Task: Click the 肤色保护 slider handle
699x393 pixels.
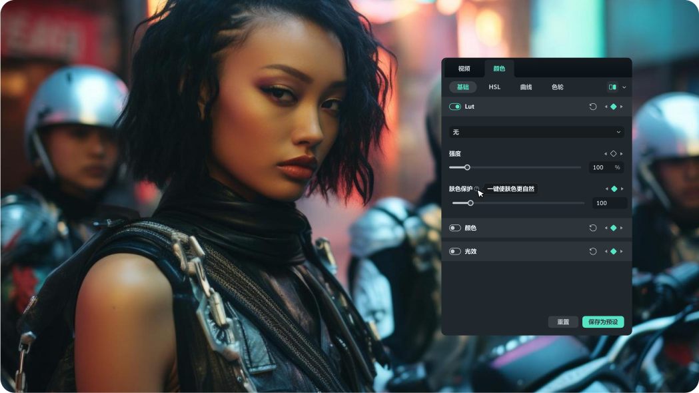Action: [x=470, y=203]
